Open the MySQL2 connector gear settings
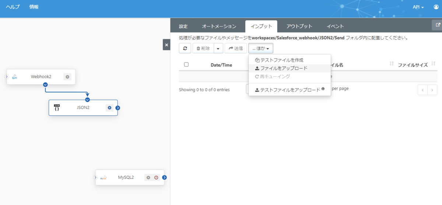Screen dimensions: 442x205 [148, 177]
